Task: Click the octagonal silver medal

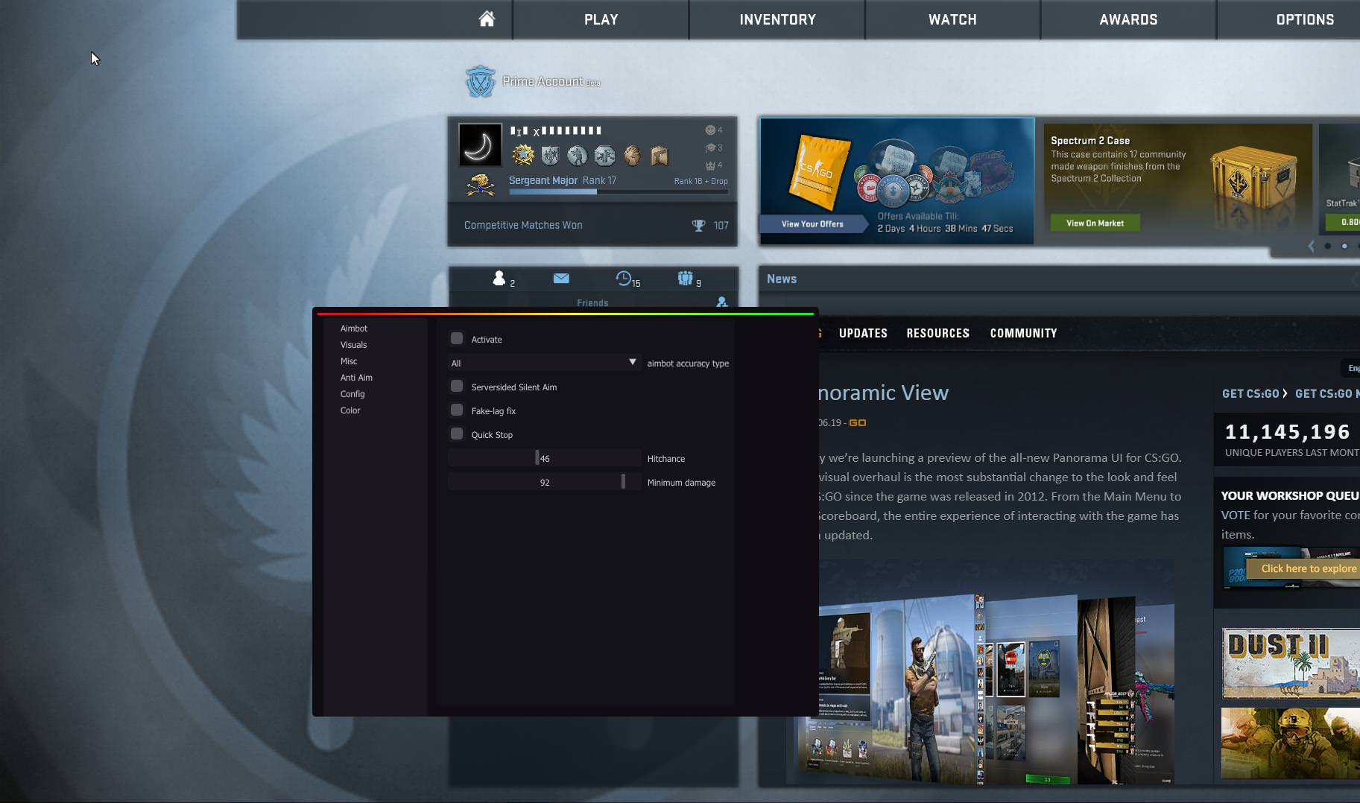Action: (x=604, y=155)
